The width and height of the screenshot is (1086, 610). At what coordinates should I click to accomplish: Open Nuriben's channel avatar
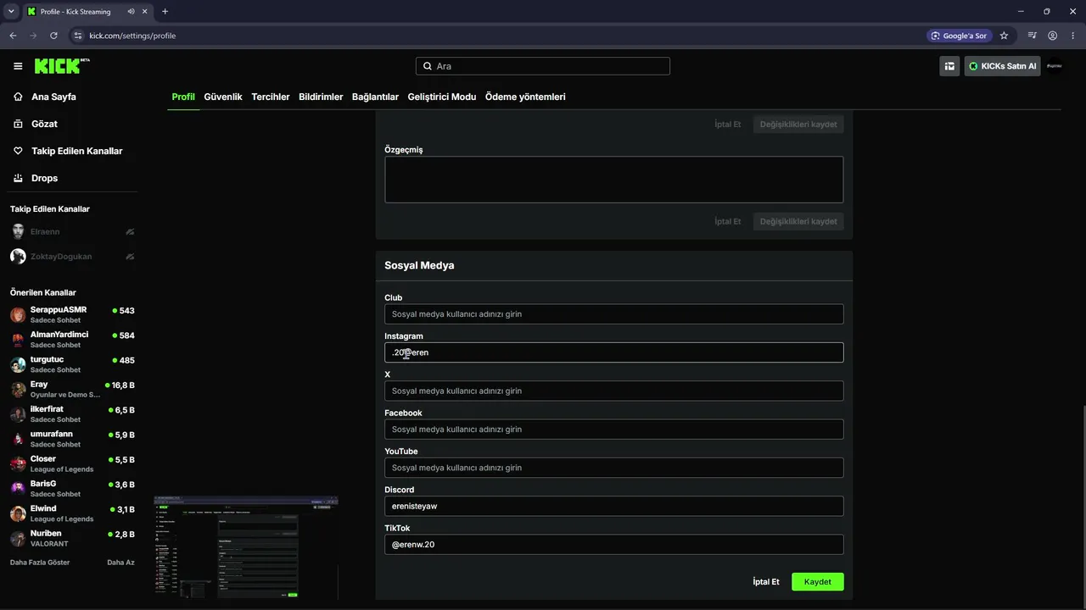18,538
